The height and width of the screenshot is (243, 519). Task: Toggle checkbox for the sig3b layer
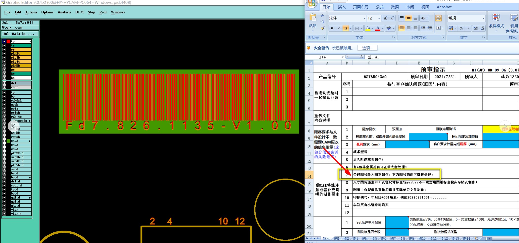click(4, 58)
